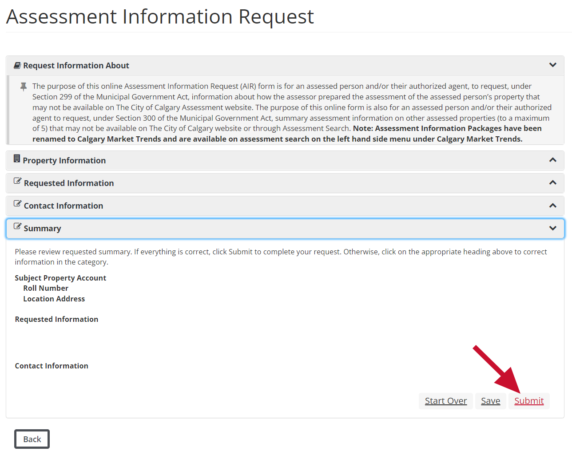The height and width of the screenshot is (455, 572).
Task: Click the edit icon beside Contact Information heading
Action: click(17, 204)
